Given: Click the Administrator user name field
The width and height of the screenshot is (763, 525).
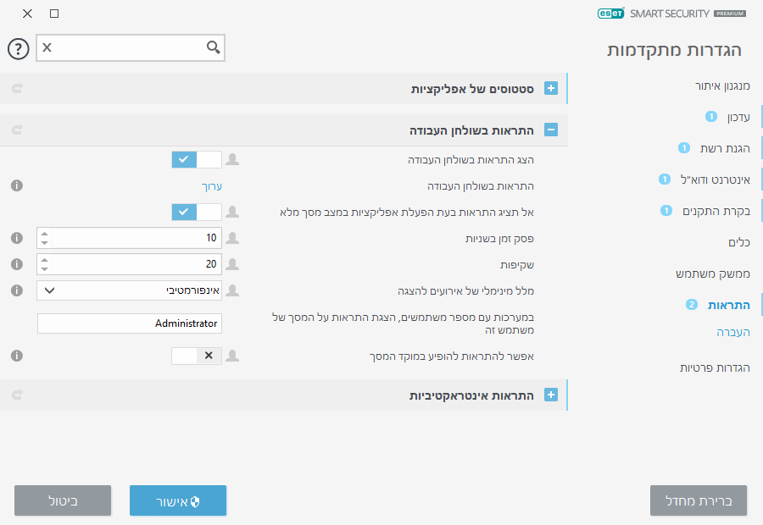Looking at the screenshot, I should 130,323.
